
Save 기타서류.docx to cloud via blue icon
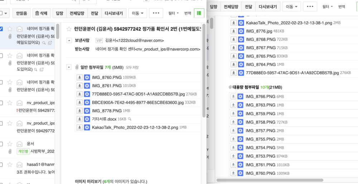(87, 119)
